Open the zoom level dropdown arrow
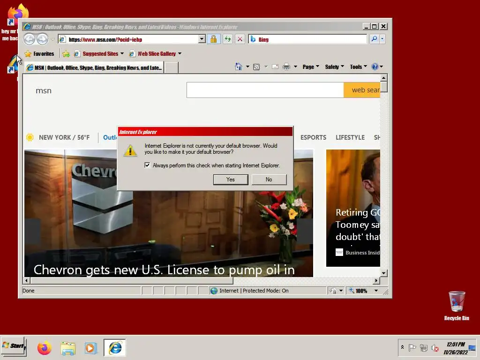Viewport: 480px width, 360px height. [376, 291]
